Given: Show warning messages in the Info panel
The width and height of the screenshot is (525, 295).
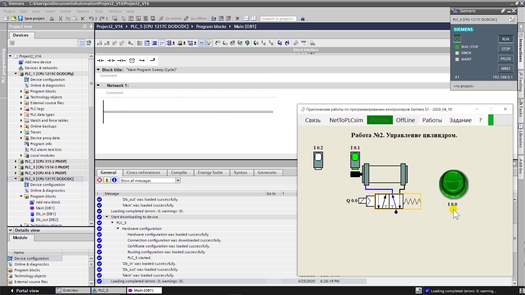Looking at the screenshot, I should (x=107, y=180).
